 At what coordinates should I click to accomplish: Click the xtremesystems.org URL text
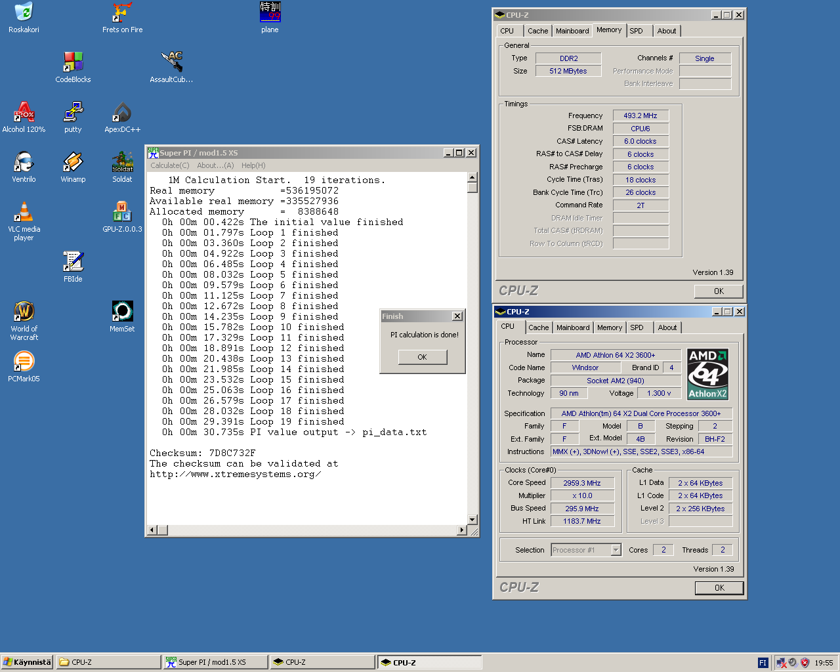click(235, 474)
